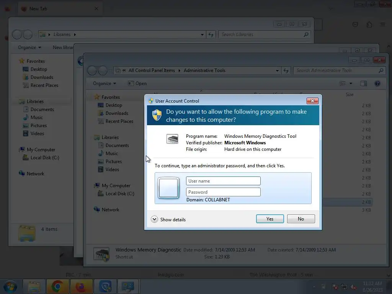
Task: Click the UAC shield icon in banner
Action: [x=157, y=115]
